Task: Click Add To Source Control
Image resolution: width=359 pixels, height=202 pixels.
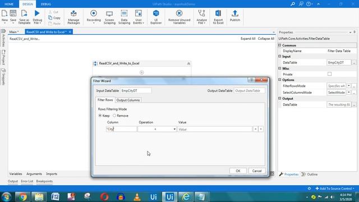Action: pos(335,189)
